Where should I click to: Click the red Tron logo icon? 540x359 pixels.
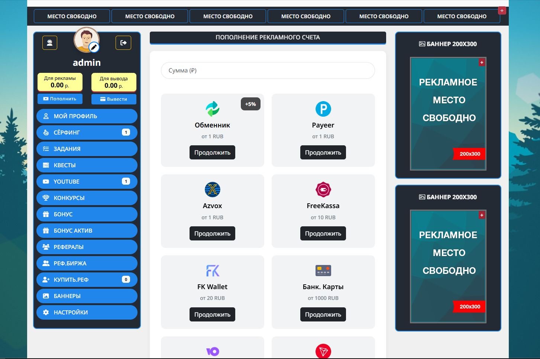323,351
